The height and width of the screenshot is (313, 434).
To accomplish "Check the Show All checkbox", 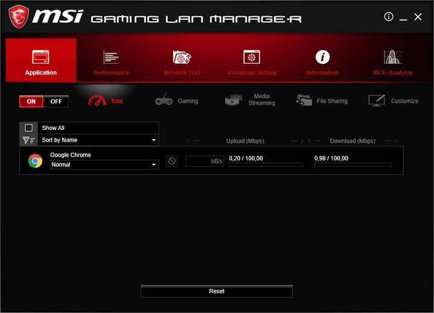I will coord(28,128).
